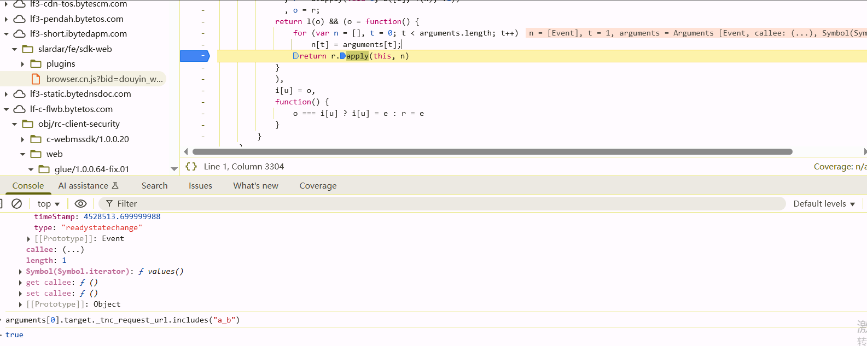Click the file tree scroll down arrow
867x346 pixels.
pyautogui.click(x=174, y=169)
